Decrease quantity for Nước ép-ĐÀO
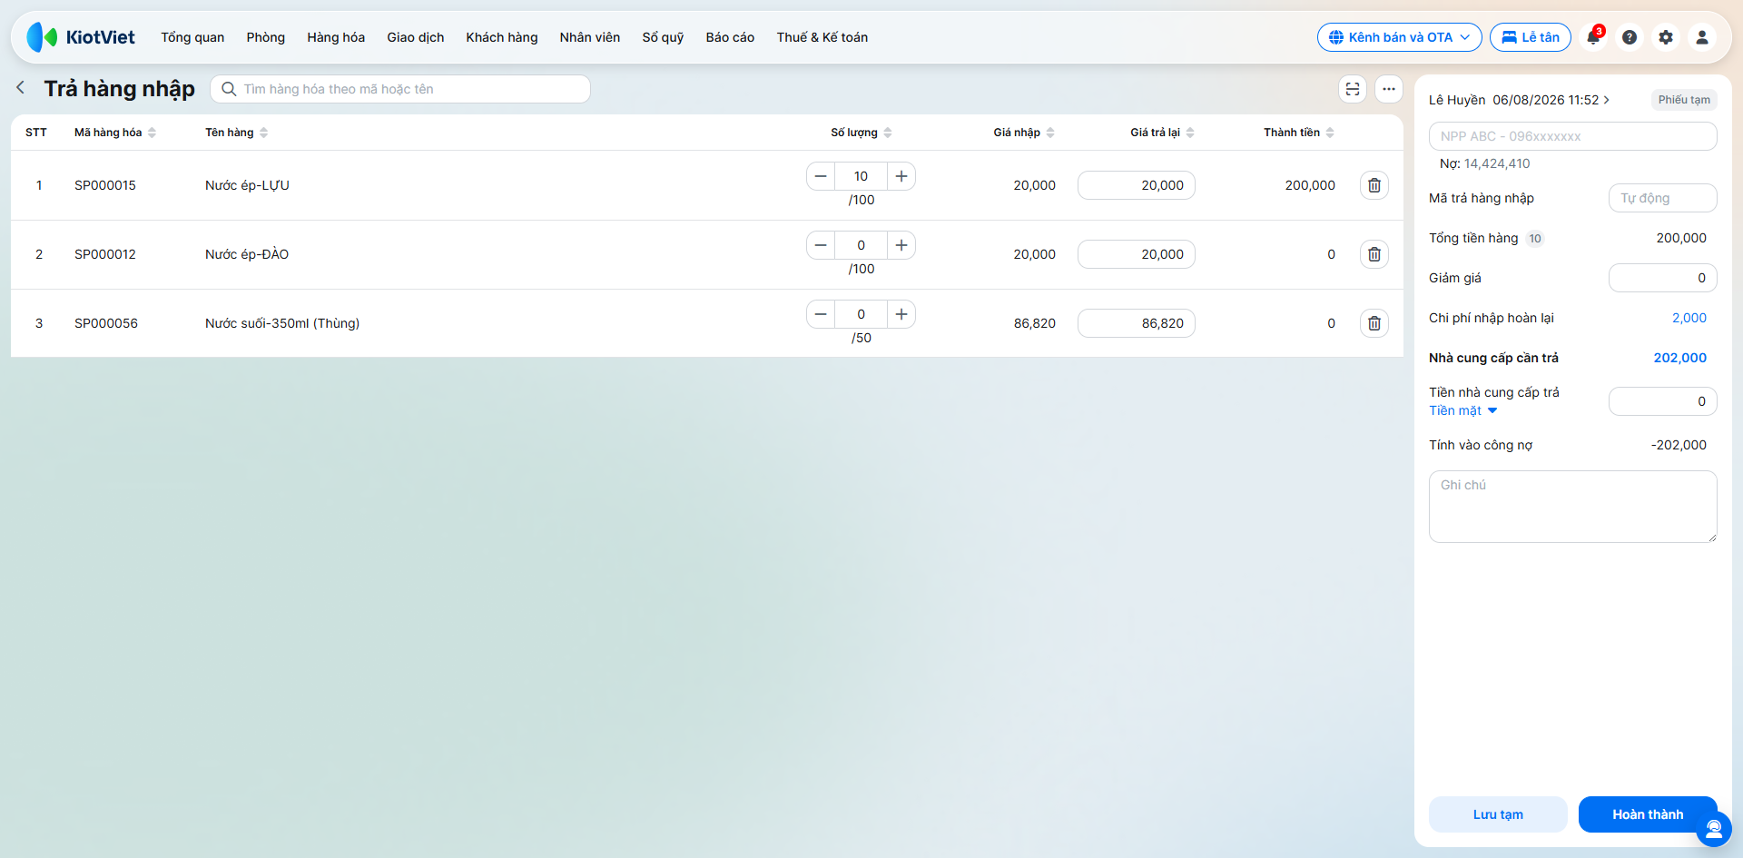Viewport: 1743px width, 858px height. [x=821, y=245]
